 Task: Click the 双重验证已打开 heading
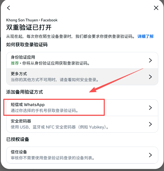29,27
